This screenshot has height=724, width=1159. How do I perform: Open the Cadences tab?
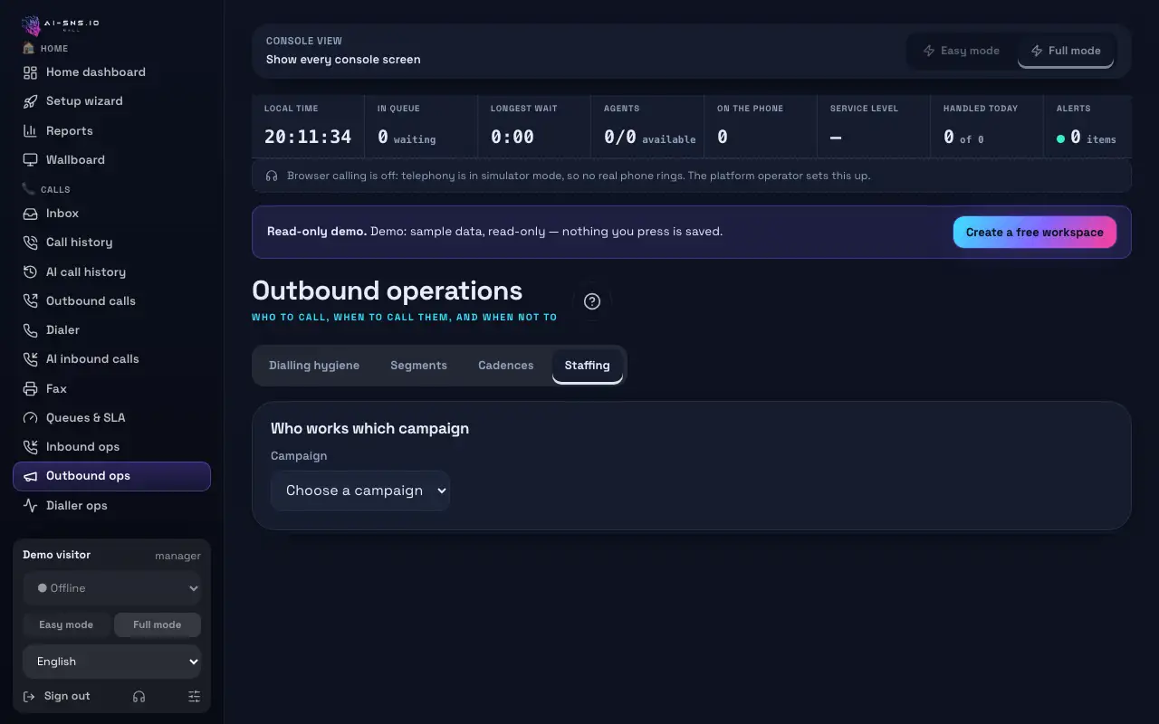tap(506, 366)
